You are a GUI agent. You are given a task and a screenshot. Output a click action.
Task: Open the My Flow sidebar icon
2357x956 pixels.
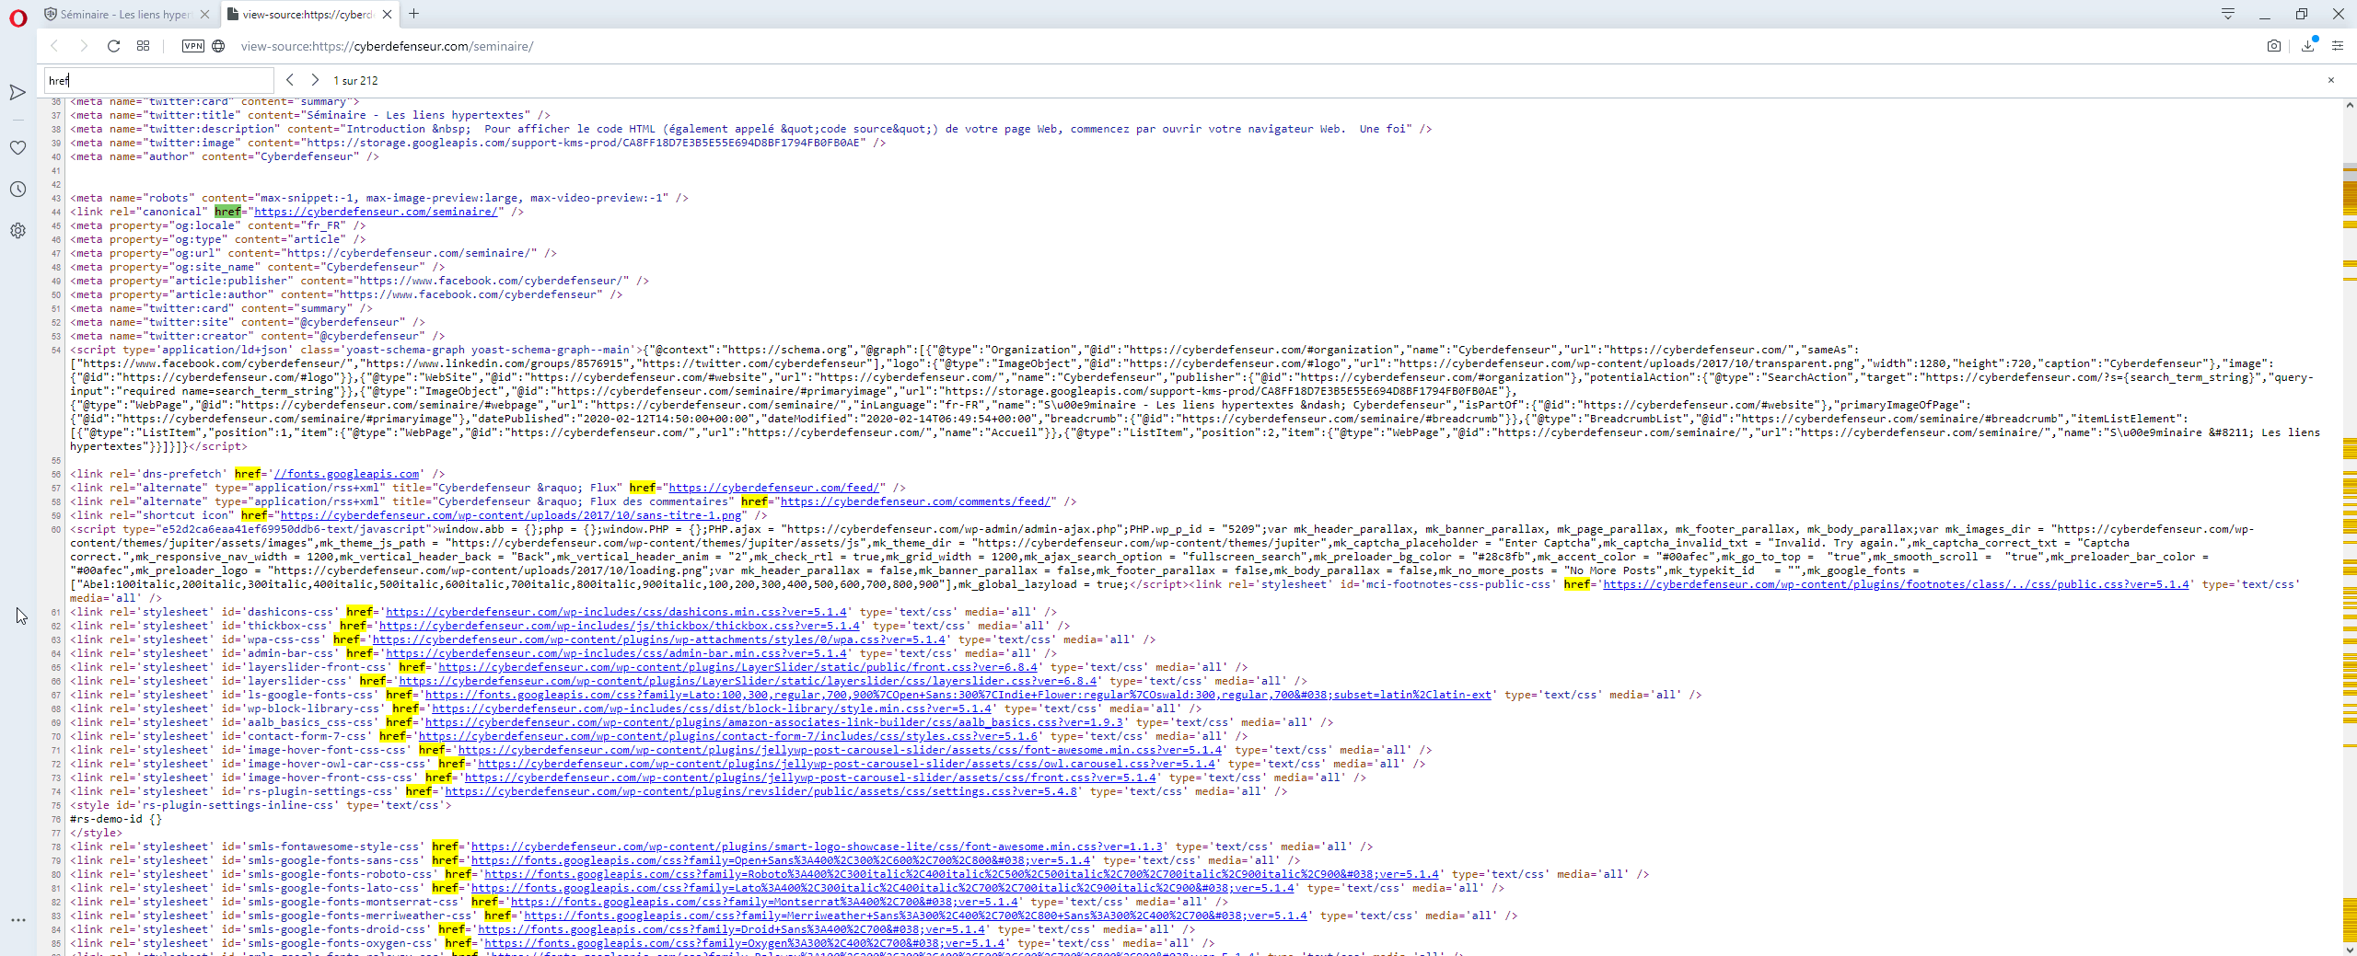pos(17,92)
